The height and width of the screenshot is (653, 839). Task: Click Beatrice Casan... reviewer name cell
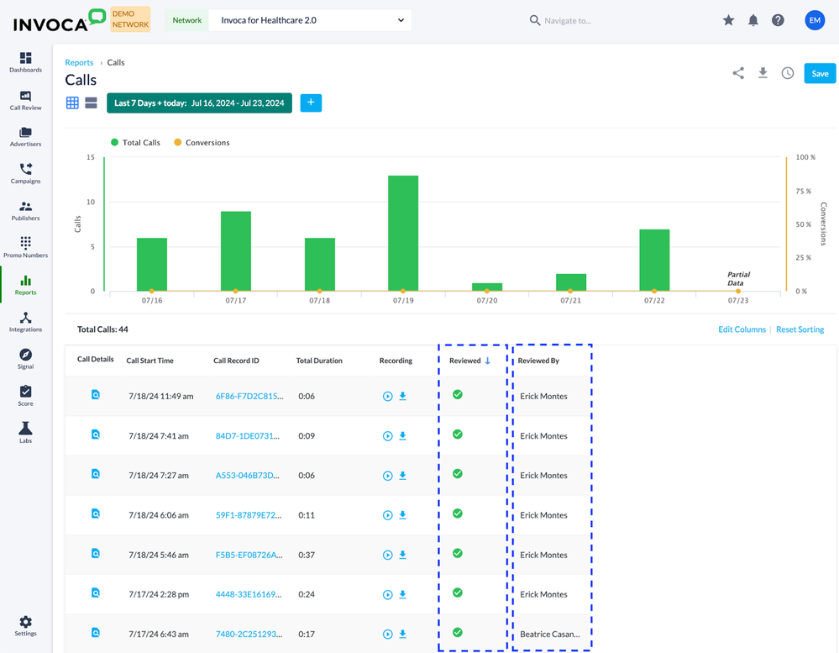coord(550,635)
